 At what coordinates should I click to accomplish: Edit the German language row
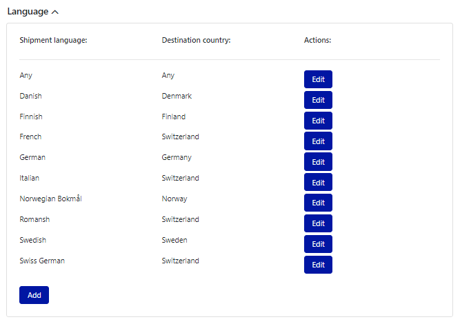[x=318, y=162]
